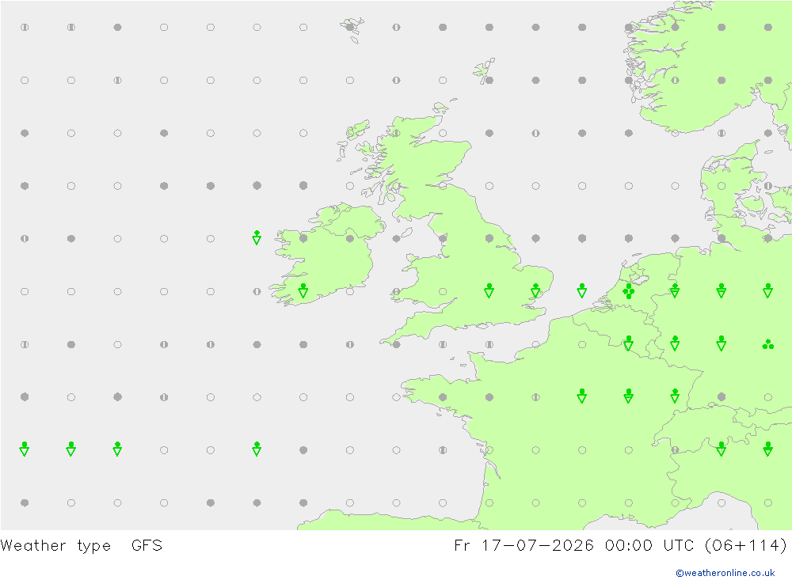Click the shower symbol over Belgium
Screen dimensions: 792x580
(x=628, y=343)
